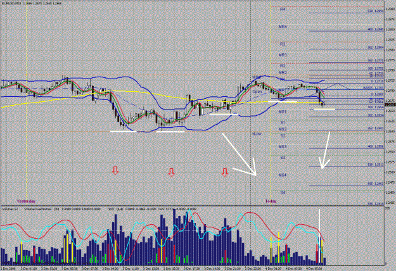Viewport: 396px width, 271px height.
Task: Click the black current price tag
Action: [390, 104]
